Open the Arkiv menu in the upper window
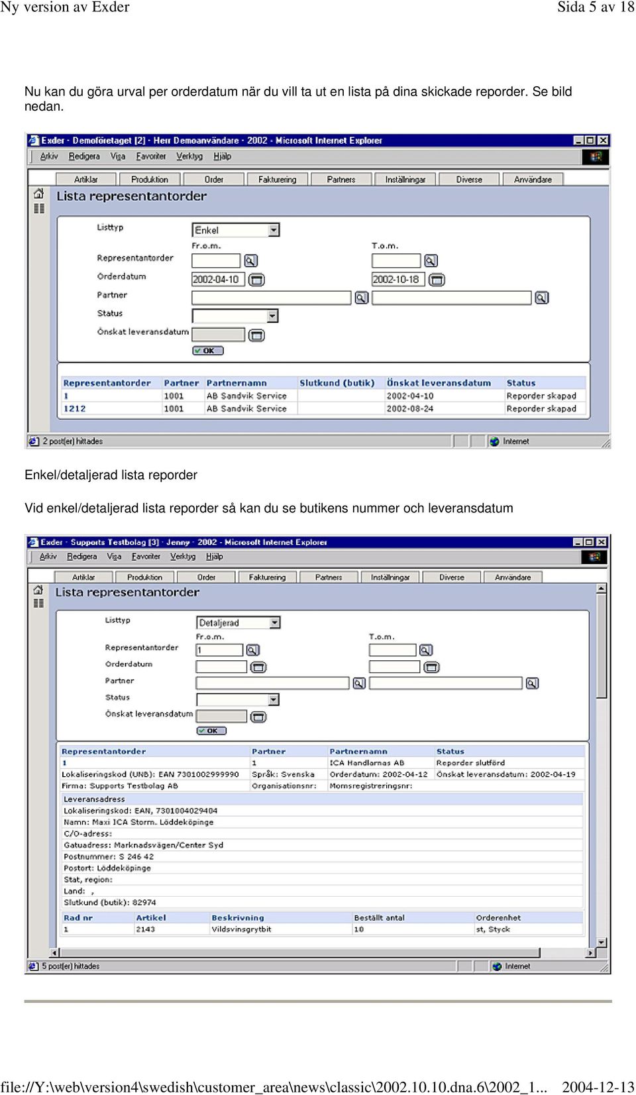The height and width of the screenshot is (1095, 636). coord(49,156)
